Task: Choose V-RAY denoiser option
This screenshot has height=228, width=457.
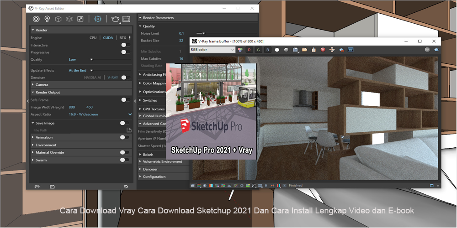Action: click(113, 78)
